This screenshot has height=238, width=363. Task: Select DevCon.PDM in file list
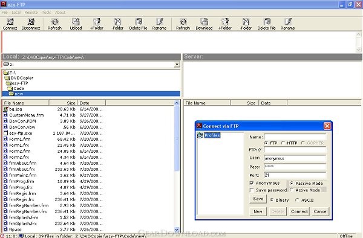point(22,121)
